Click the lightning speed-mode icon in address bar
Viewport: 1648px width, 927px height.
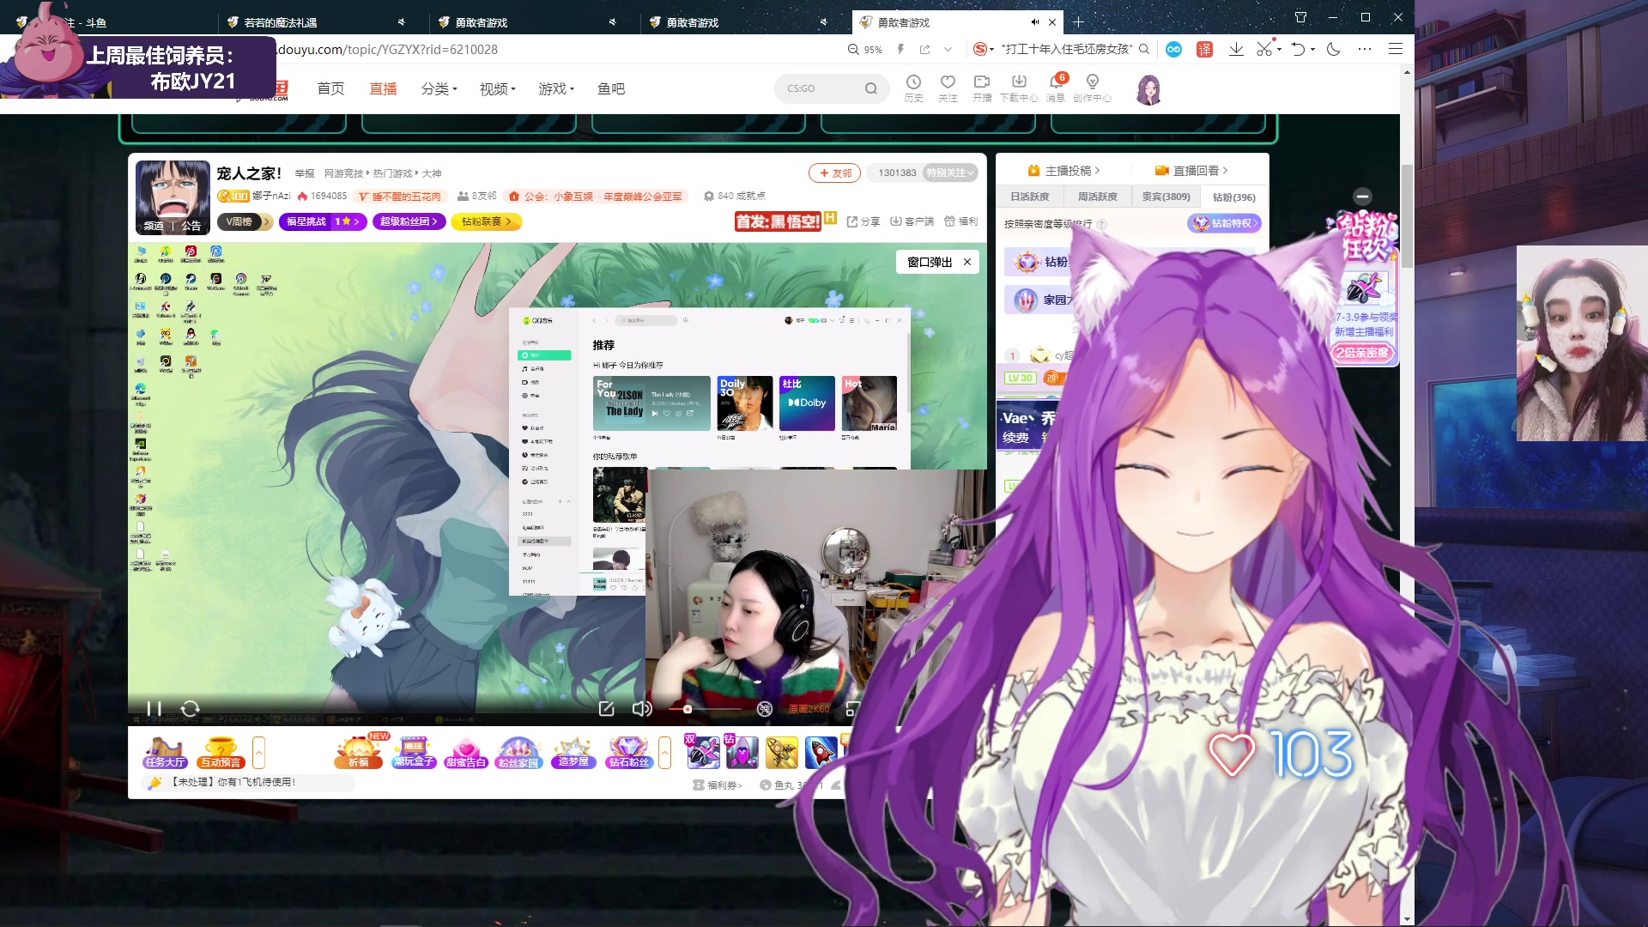900,49
